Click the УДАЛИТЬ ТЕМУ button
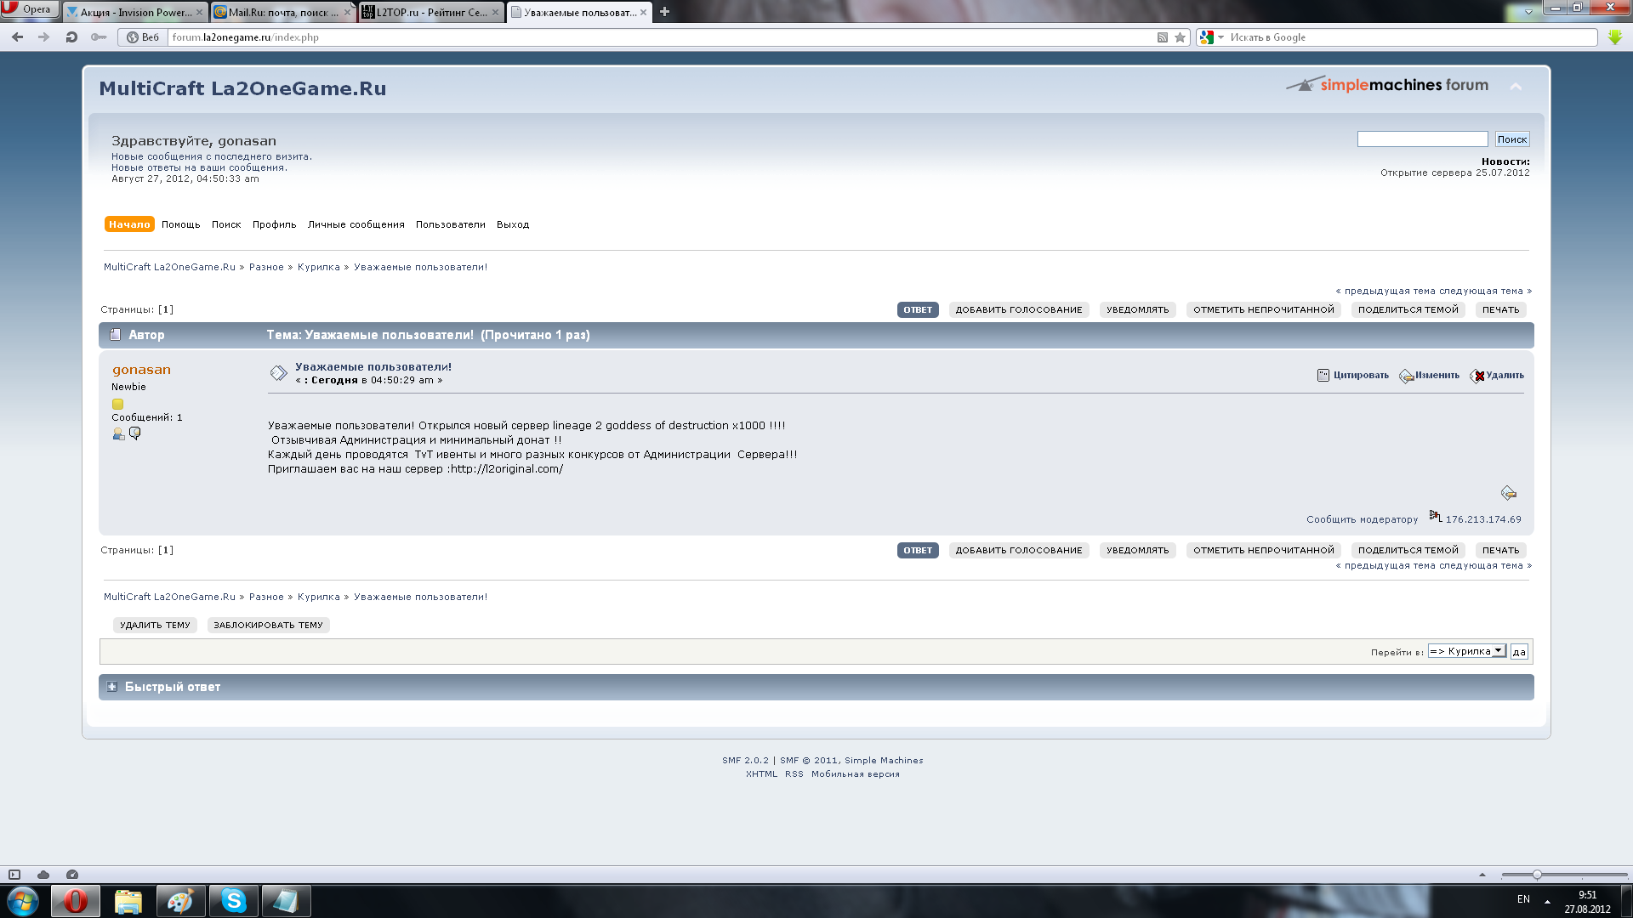The width and height of the screenshot is (1633, 918). pos(155,625)
